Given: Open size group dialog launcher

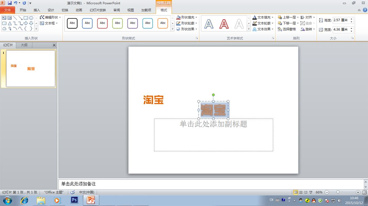Looking at the screenshot, I should [352, 38].
